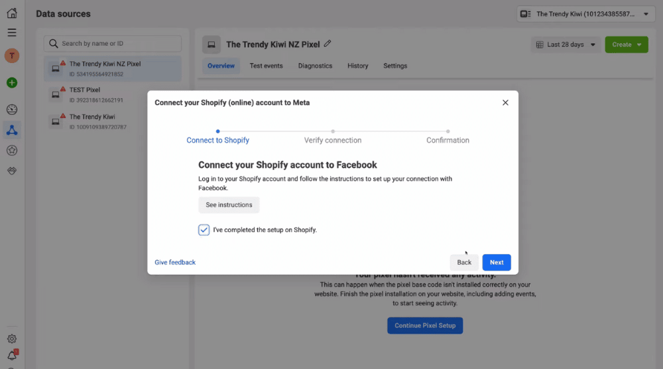Open The Trendy Kiwi account selector
This screenshot has width=663, height=369.
[585, 14]
